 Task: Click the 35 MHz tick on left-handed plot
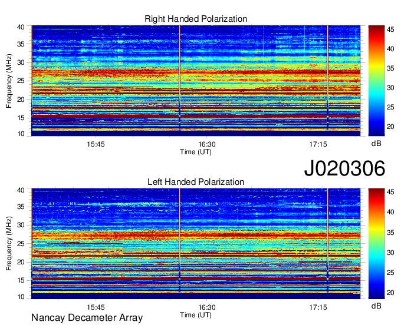(21, 207)
